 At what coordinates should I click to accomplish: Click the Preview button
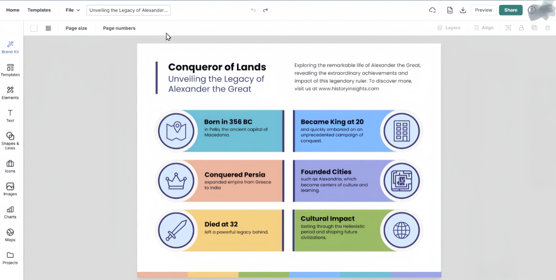[483, 10]
